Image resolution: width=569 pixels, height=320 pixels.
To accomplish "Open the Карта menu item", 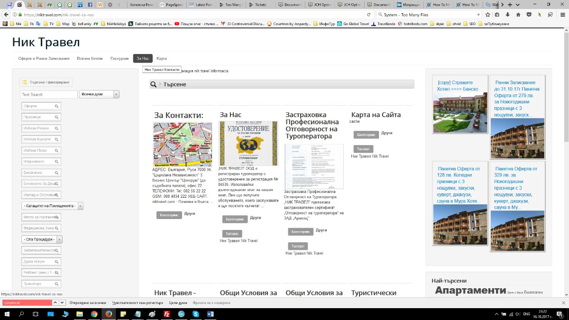I will pyautogui.click(x=162, y=58).
